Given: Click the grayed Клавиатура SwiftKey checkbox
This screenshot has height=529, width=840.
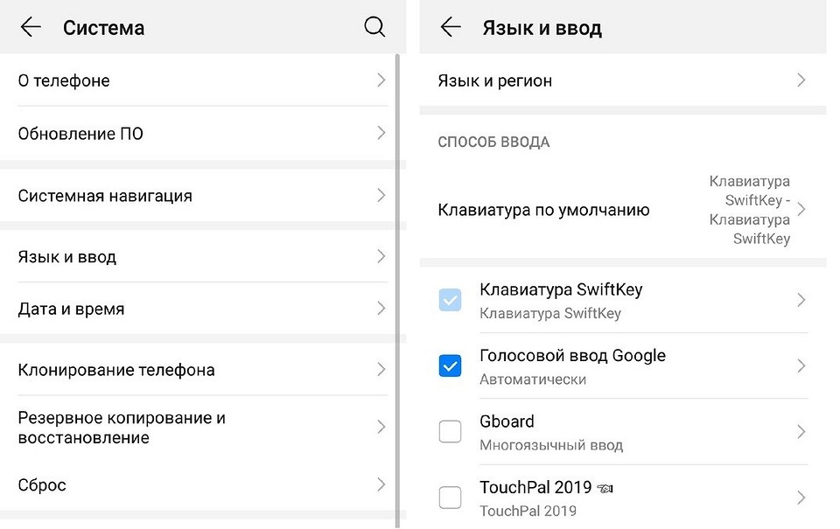Looking at the screenshot, I should pos(450,301).
